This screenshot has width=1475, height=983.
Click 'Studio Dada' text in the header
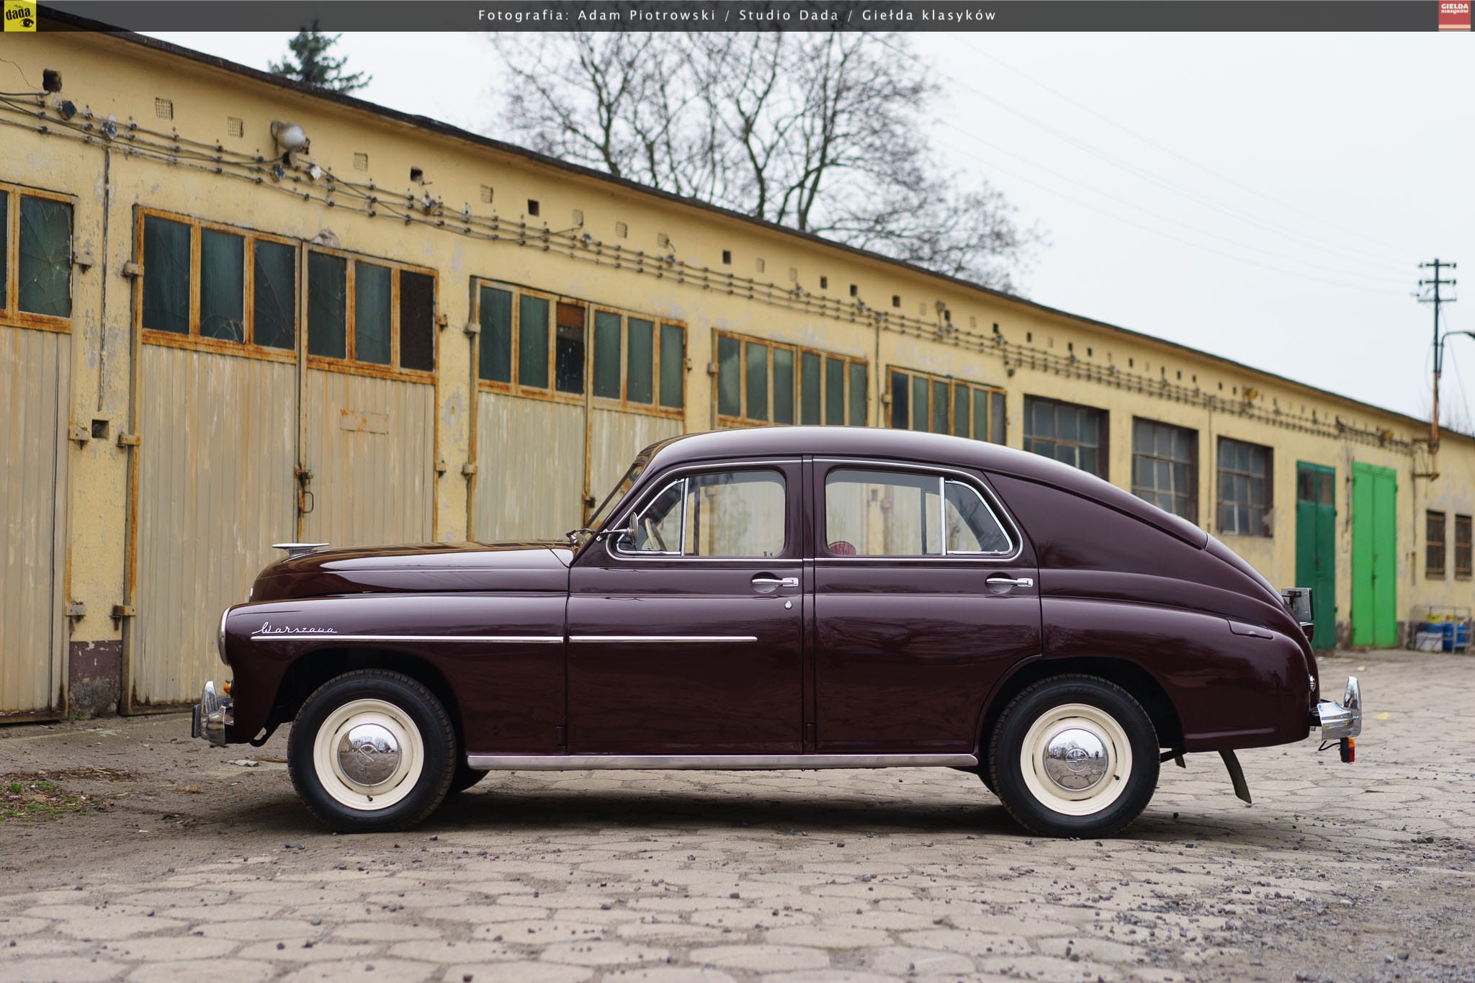click(x=789, y=15)
